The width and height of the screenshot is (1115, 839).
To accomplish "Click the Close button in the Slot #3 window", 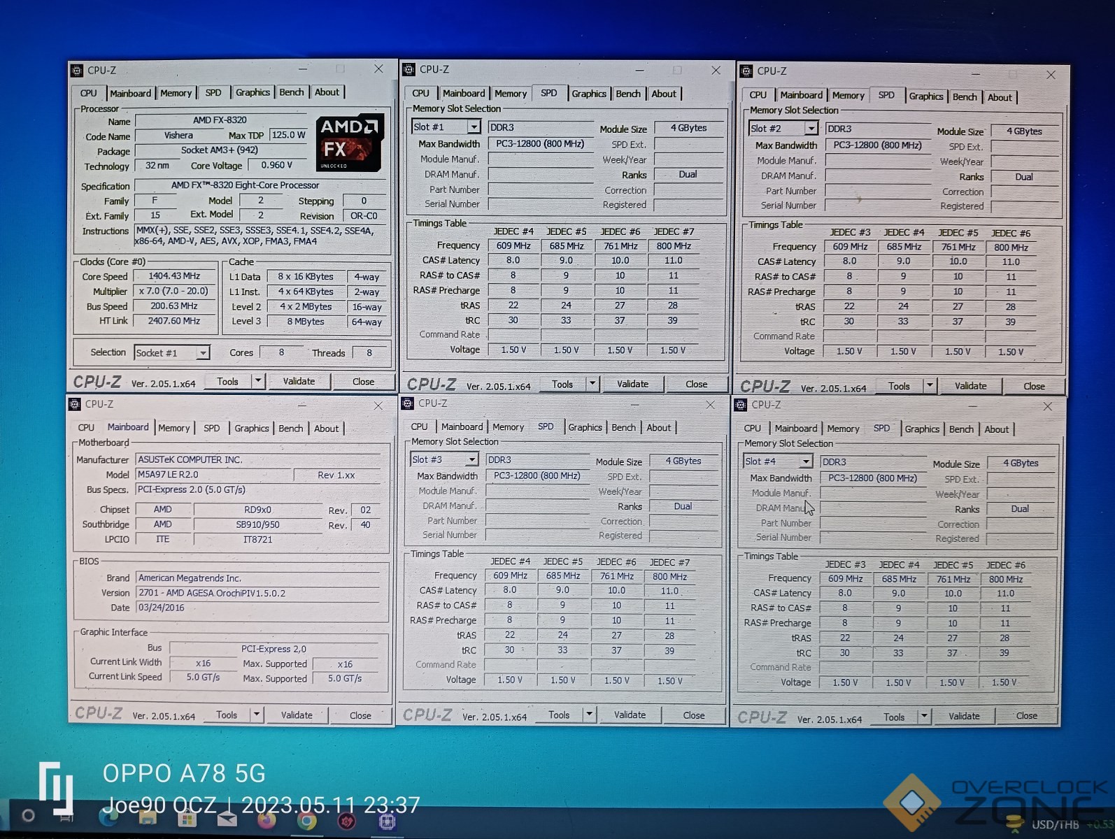I will [693, 715].
